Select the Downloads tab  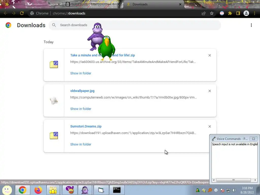pyautogui.click(x=153, y=4)
